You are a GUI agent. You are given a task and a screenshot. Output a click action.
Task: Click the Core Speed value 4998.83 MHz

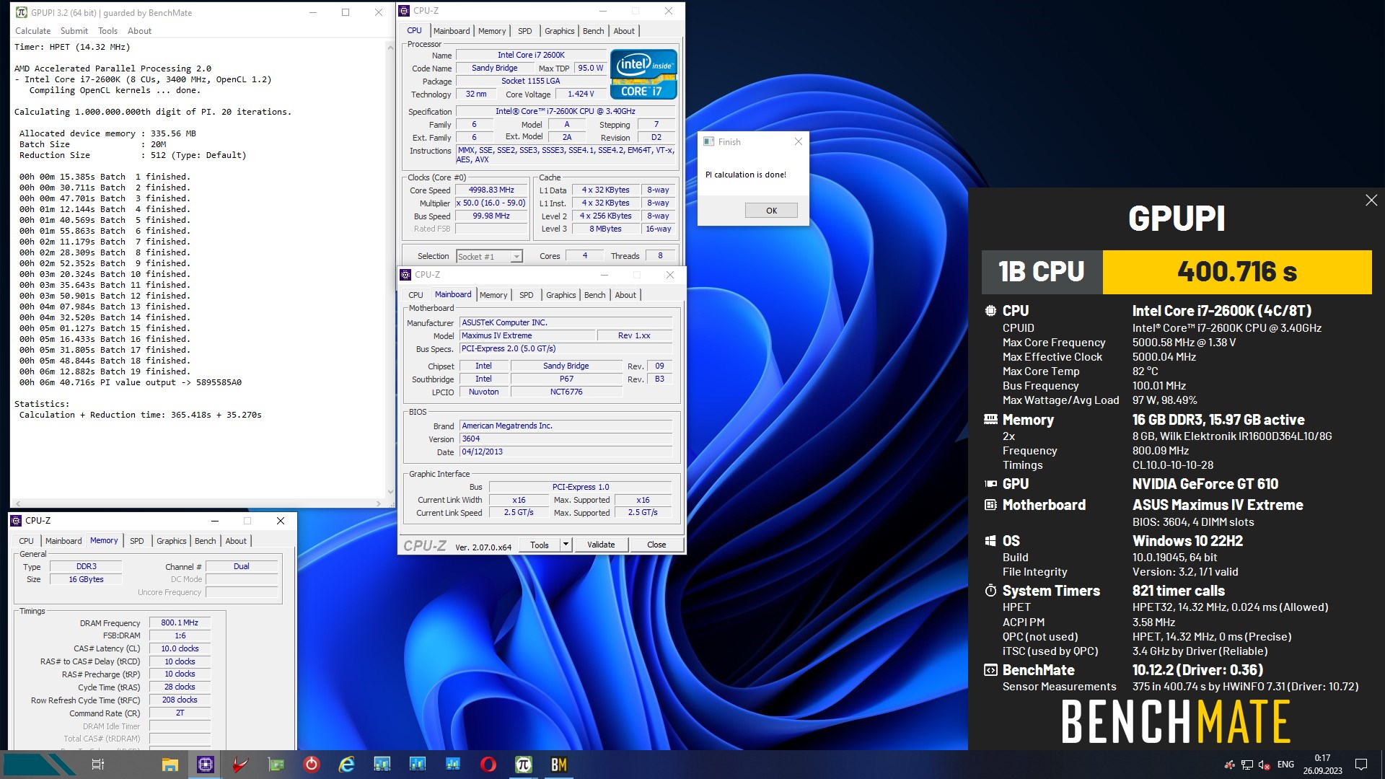click(x=491, y=190)
